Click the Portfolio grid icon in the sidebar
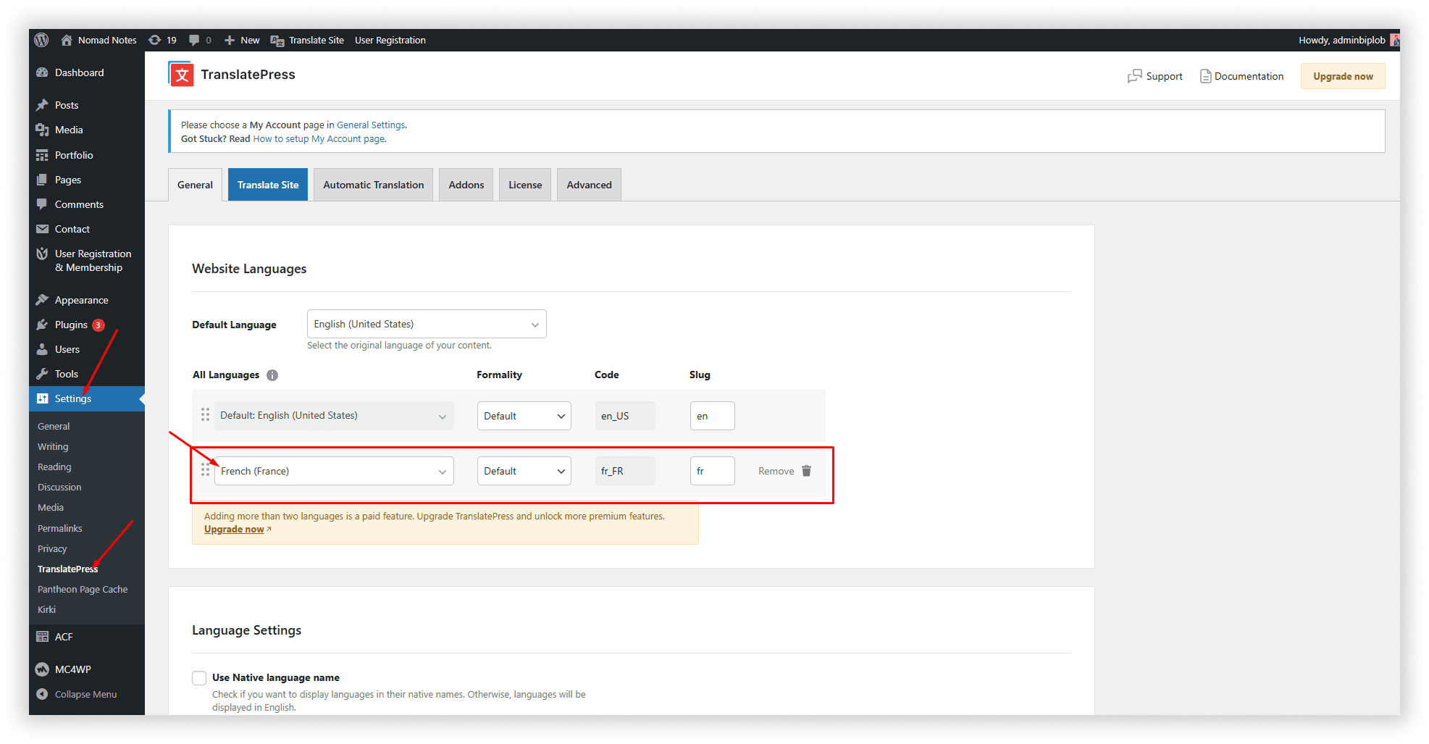Screen dimensions: 1429x744 pos(42,155)
